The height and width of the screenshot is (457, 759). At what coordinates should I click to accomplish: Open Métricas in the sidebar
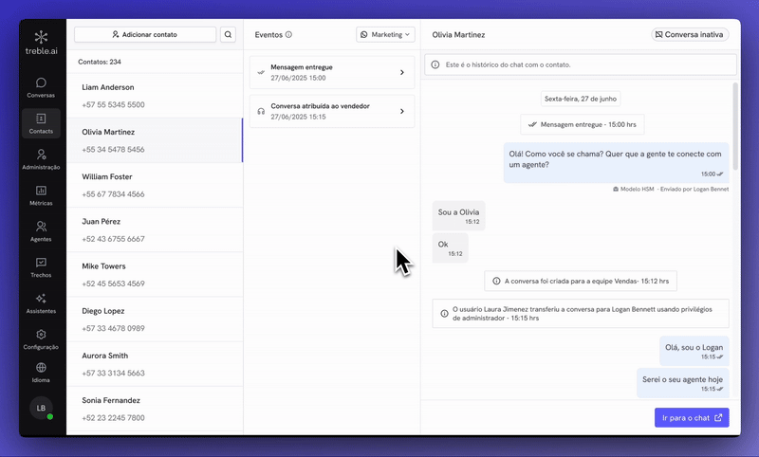click(41, 195)
